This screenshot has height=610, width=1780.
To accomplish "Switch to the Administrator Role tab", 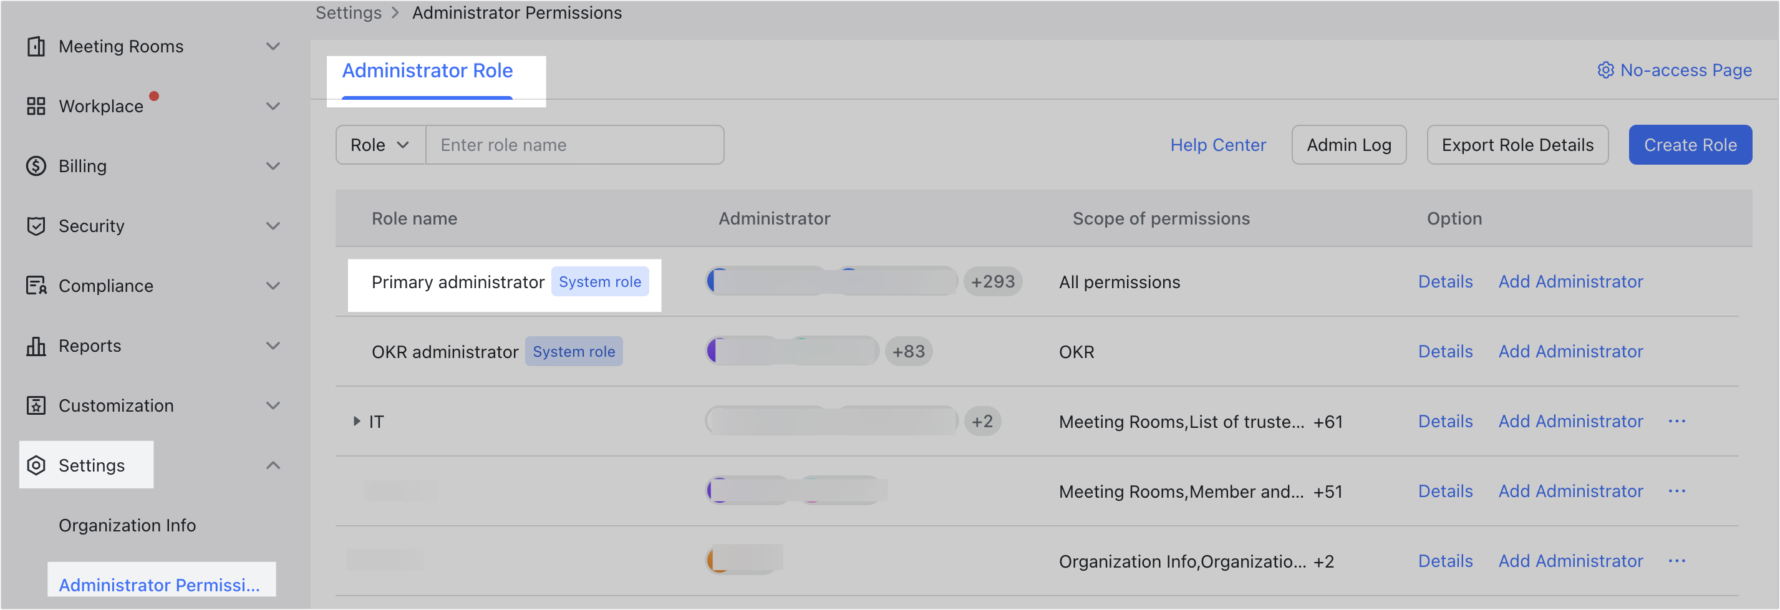I will pyautogui.click(x=427, y=70).
